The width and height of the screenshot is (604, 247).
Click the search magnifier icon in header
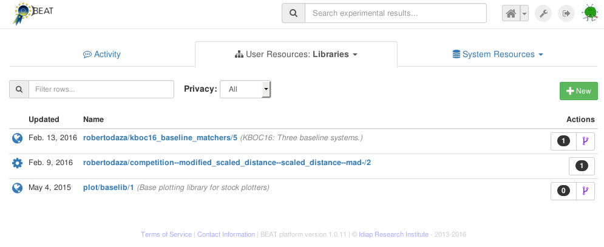[293, 13]
